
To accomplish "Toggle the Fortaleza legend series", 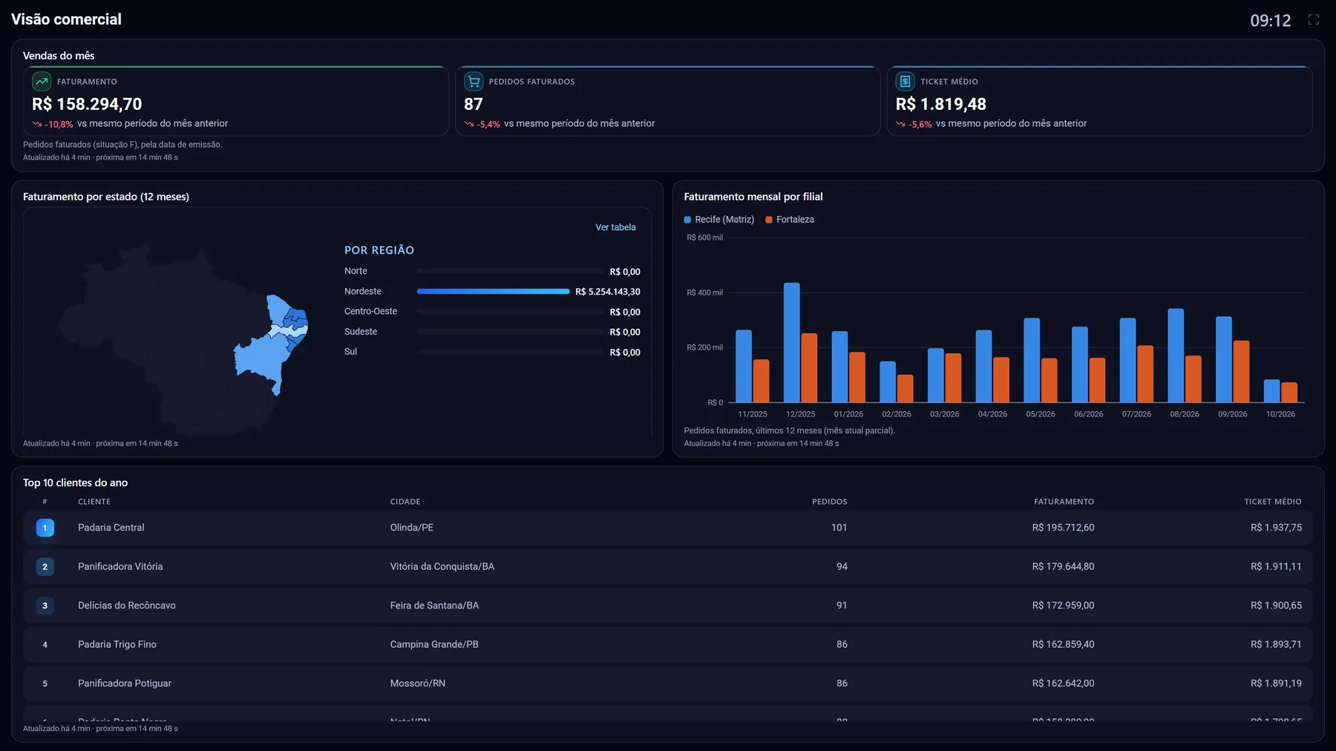I will [790, 220].
